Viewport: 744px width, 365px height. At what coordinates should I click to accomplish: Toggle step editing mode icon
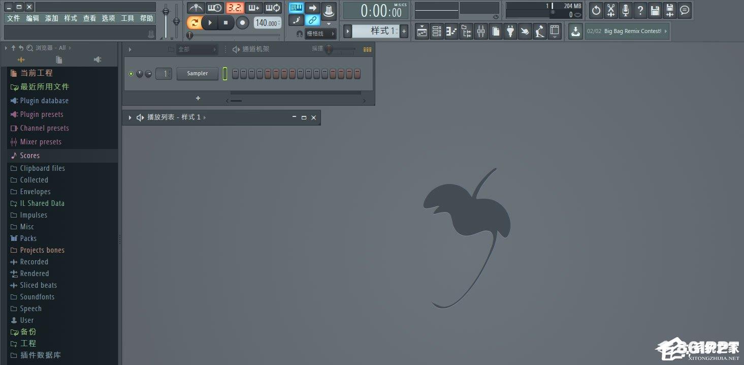pos(297,20)
